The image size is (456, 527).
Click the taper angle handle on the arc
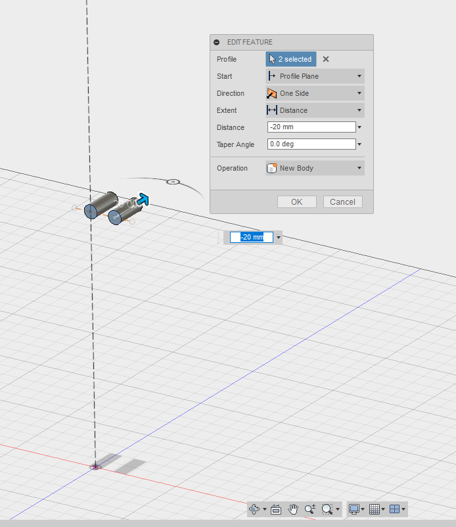tap(173, 181)
